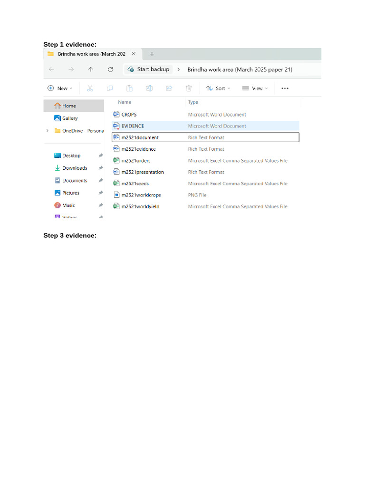Open the New dropdown menu
The width and height of the screenshot is (365, 487).
click(60, 88)
